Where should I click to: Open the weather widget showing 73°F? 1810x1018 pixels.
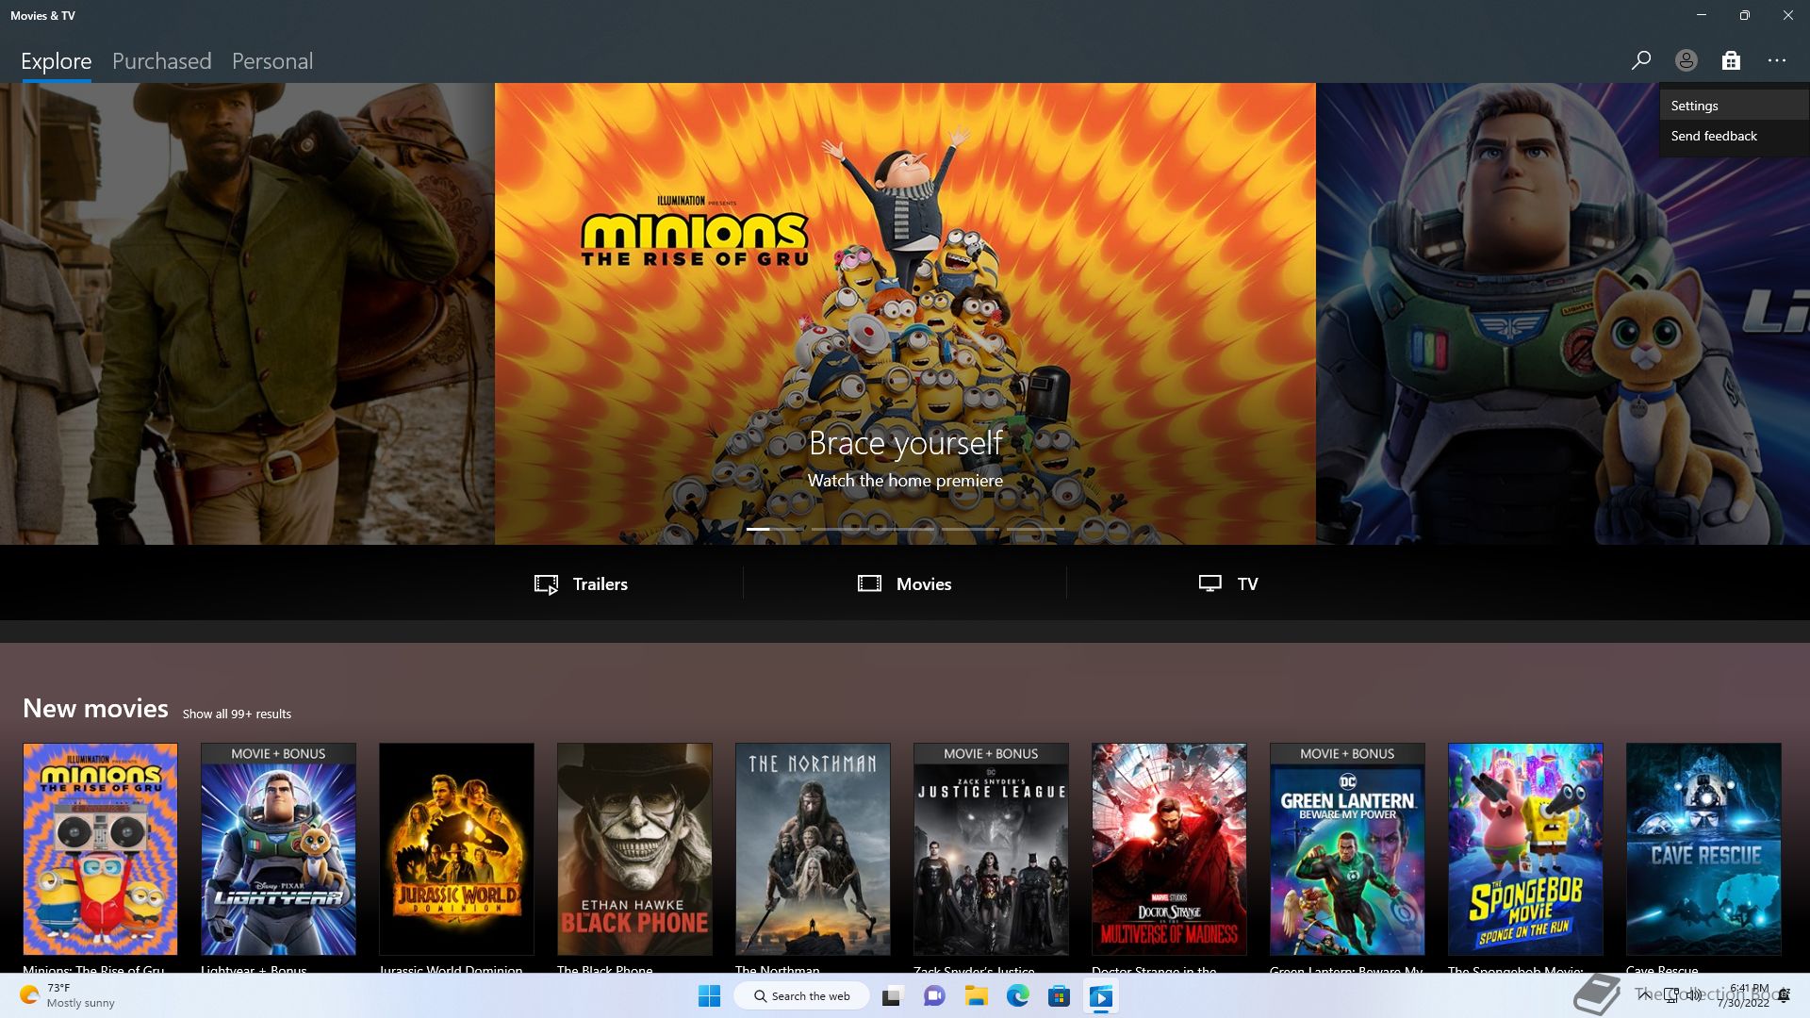66,996
